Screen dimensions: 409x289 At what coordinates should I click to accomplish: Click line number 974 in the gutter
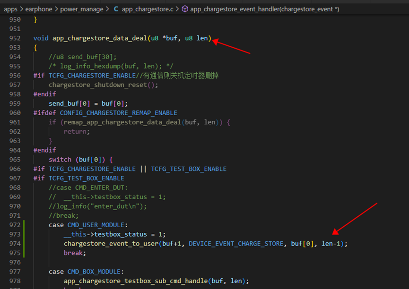tap(15, 244)
